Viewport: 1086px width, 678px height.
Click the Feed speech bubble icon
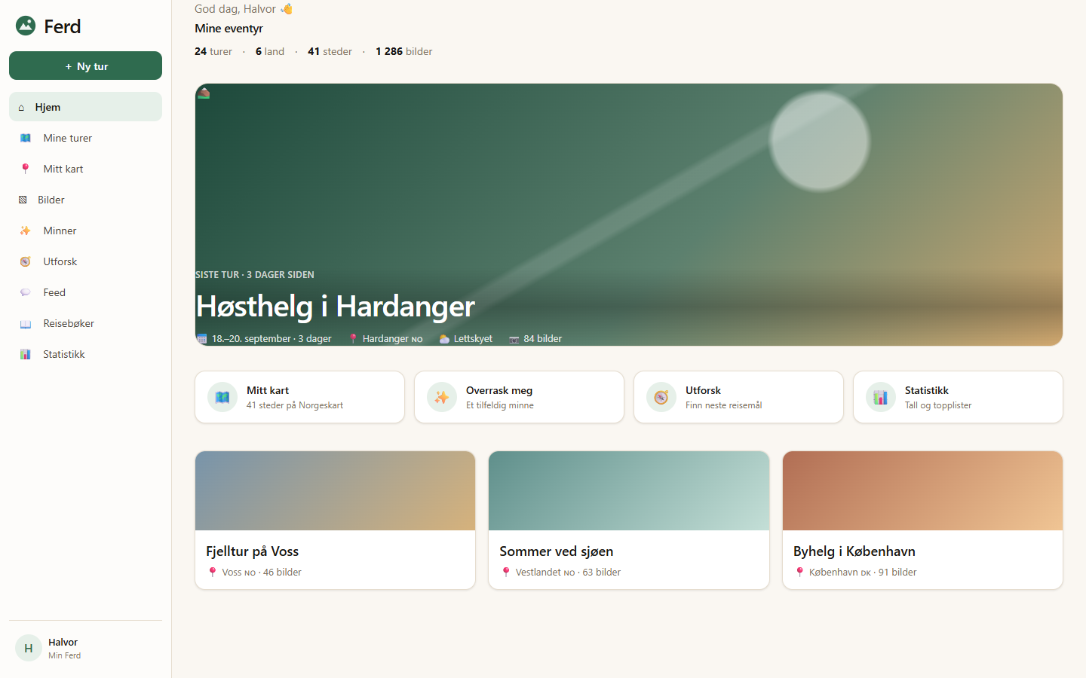(26, 292)
